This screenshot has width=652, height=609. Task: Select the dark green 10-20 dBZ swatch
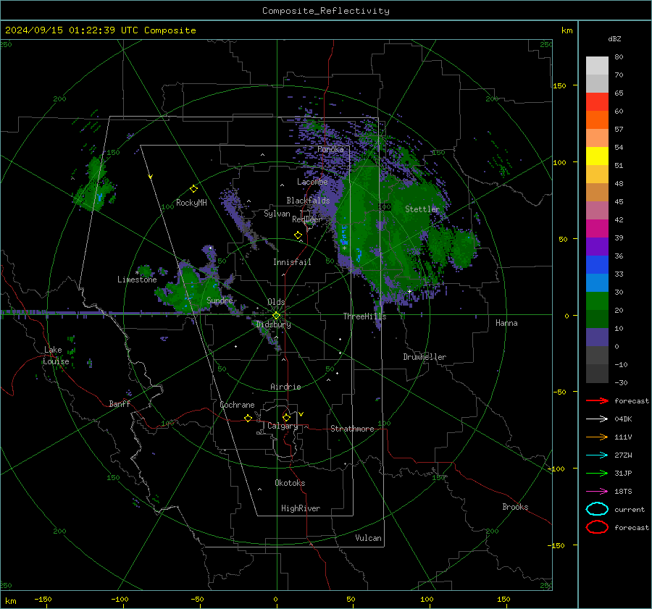pyautogui.click(x=597, y=319)
